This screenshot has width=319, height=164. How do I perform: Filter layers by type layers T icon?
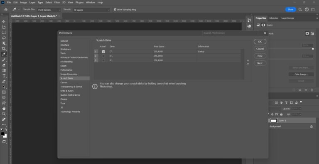click(x=286, y=102)
